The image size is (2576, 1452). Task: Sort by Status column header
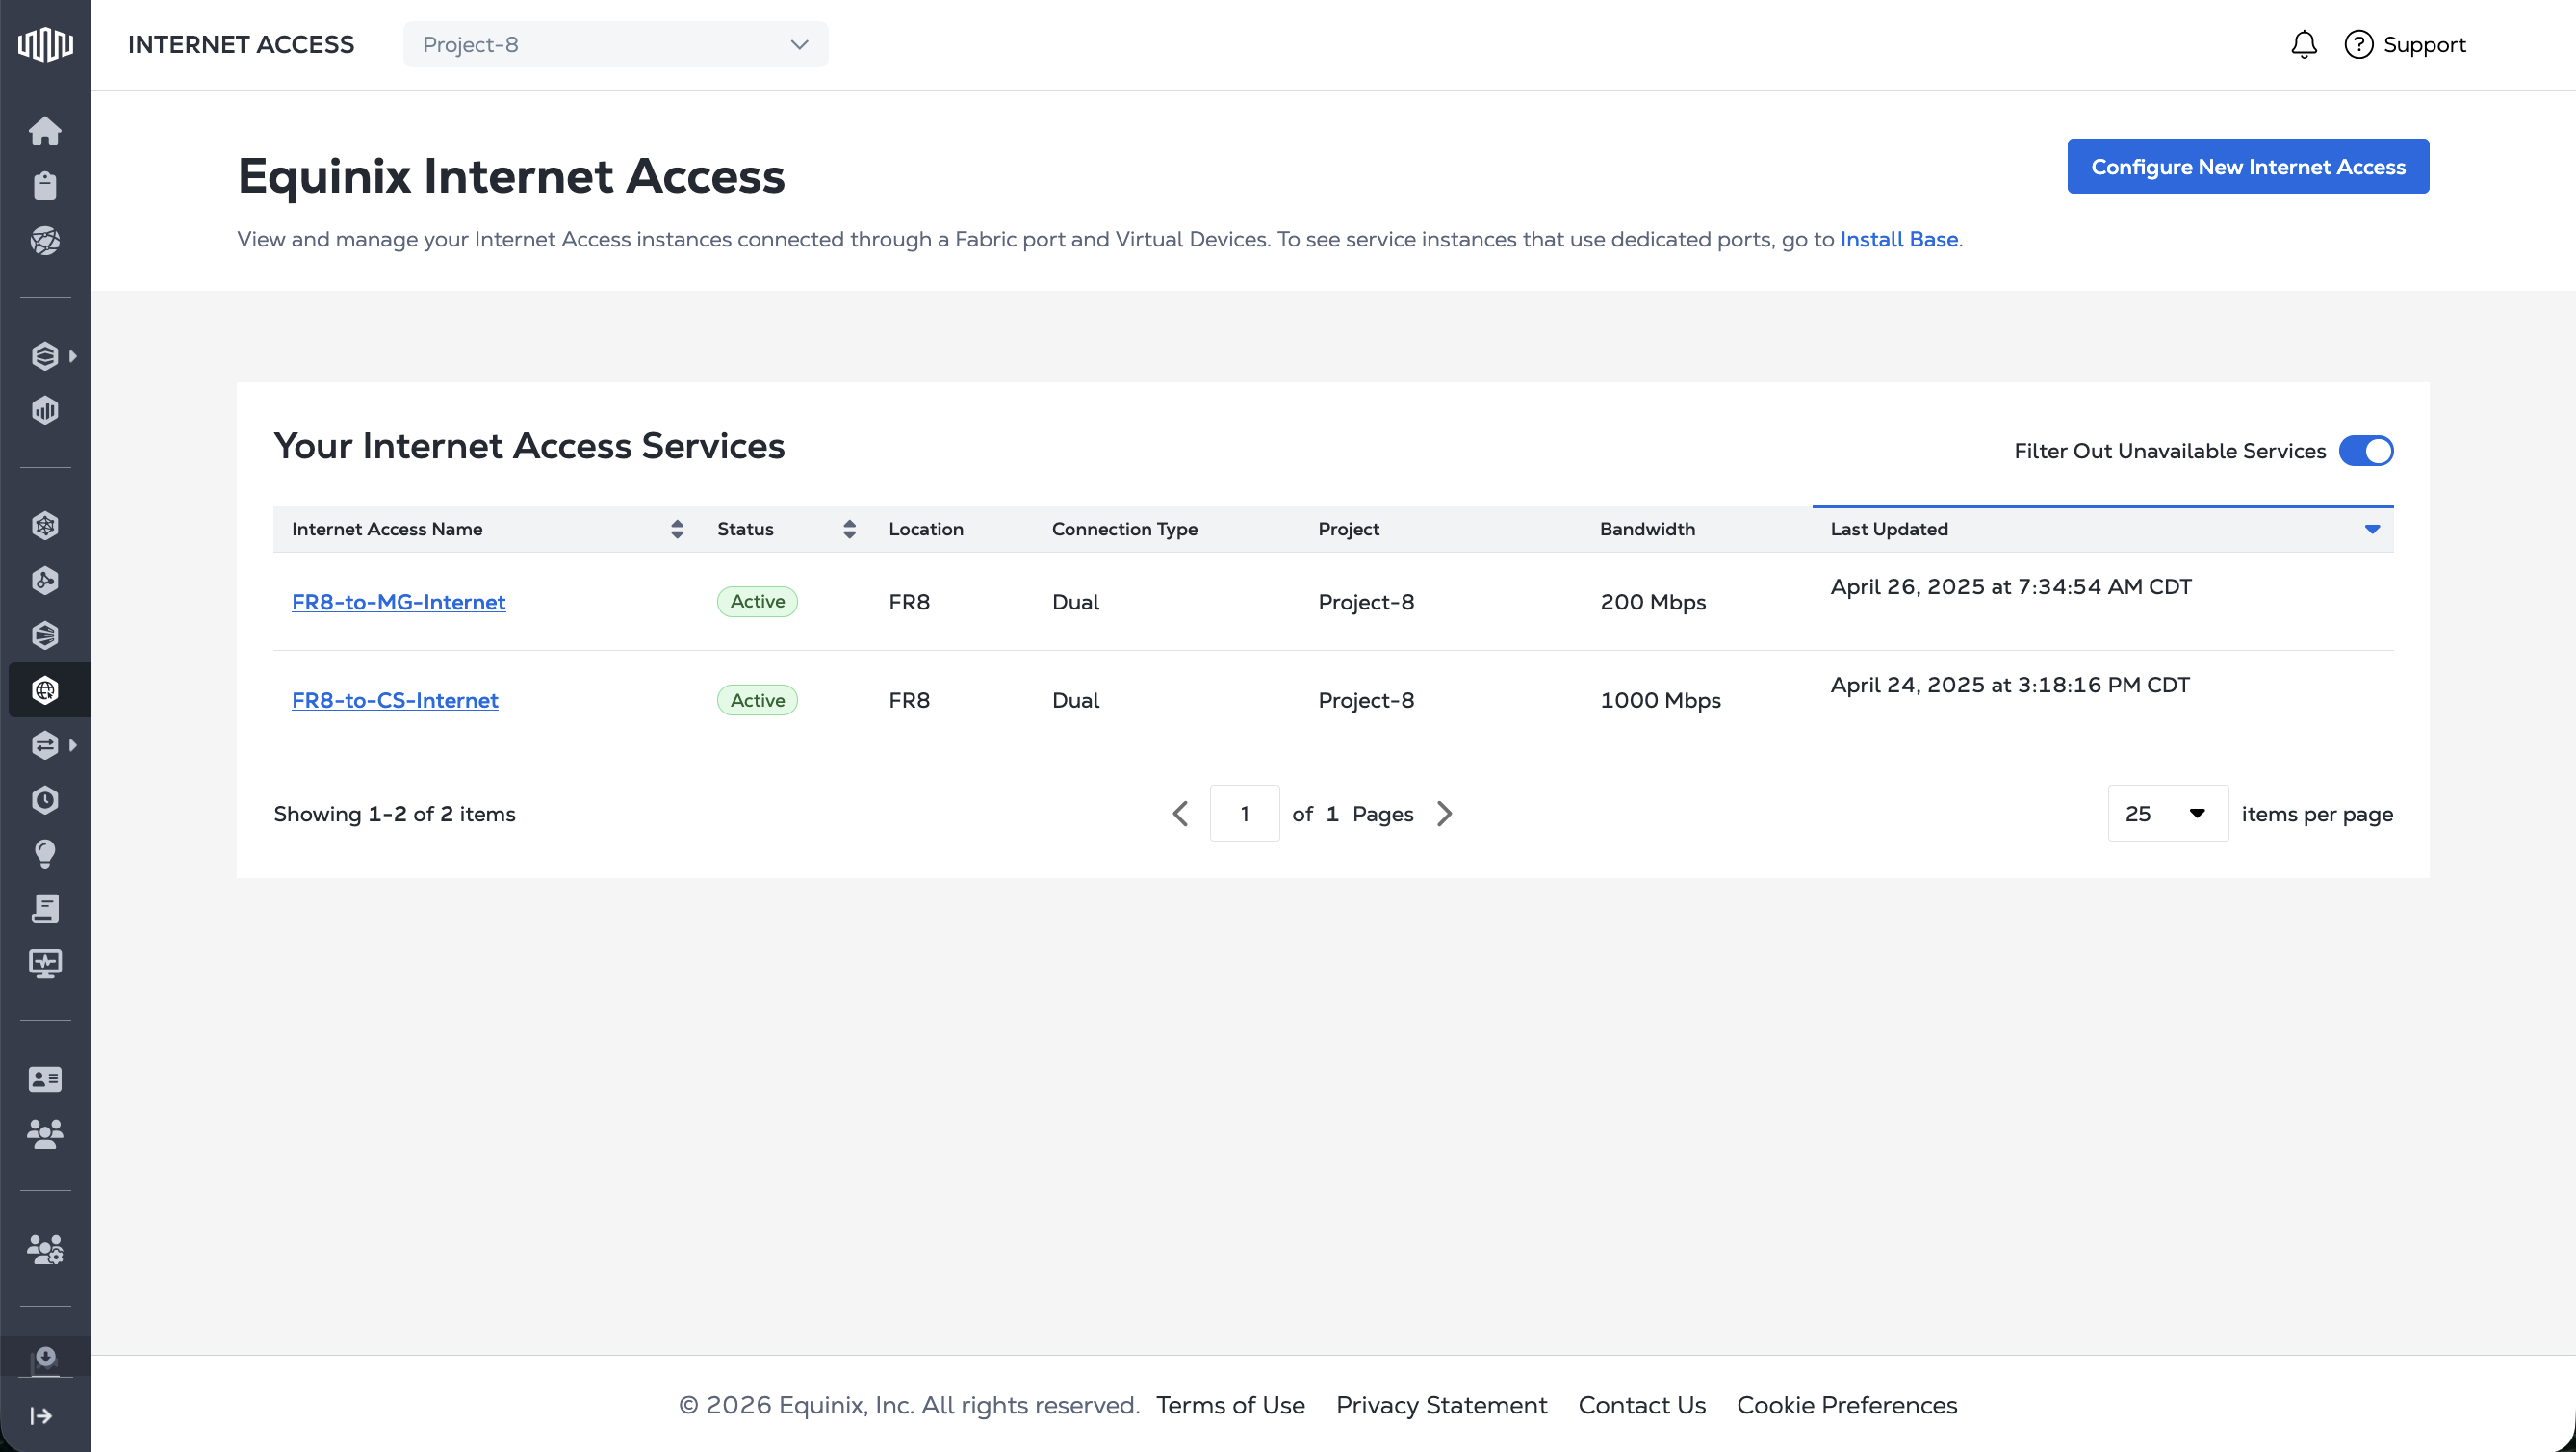point(849,529)
